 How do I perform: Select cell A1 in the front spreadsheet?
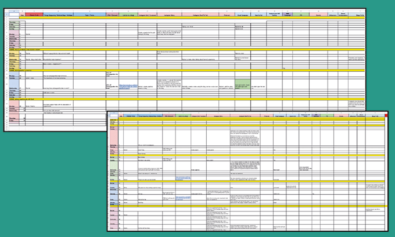click(x=114, y=116)
